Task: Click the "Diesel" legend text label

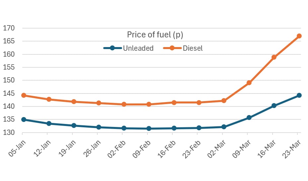Action: pyautogui.click(x=193, y=48)
